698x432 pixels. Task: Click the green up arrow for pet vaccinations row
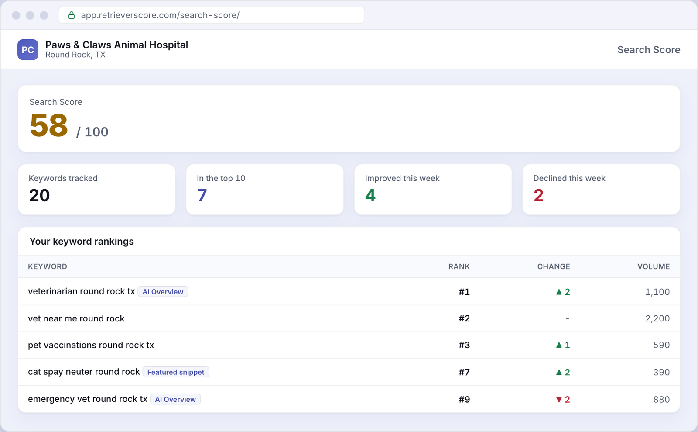559,345
